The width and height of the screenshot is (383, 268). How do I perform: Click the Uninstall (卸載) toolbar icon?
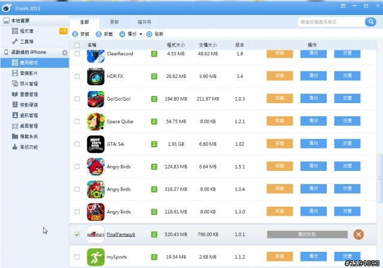pos(98,34)
